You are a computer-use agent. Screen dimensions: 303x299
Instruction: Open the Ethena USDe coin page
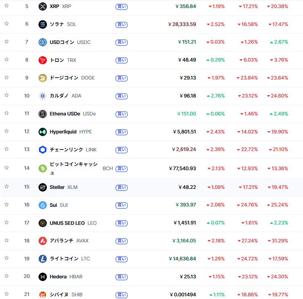coord(65,114)
